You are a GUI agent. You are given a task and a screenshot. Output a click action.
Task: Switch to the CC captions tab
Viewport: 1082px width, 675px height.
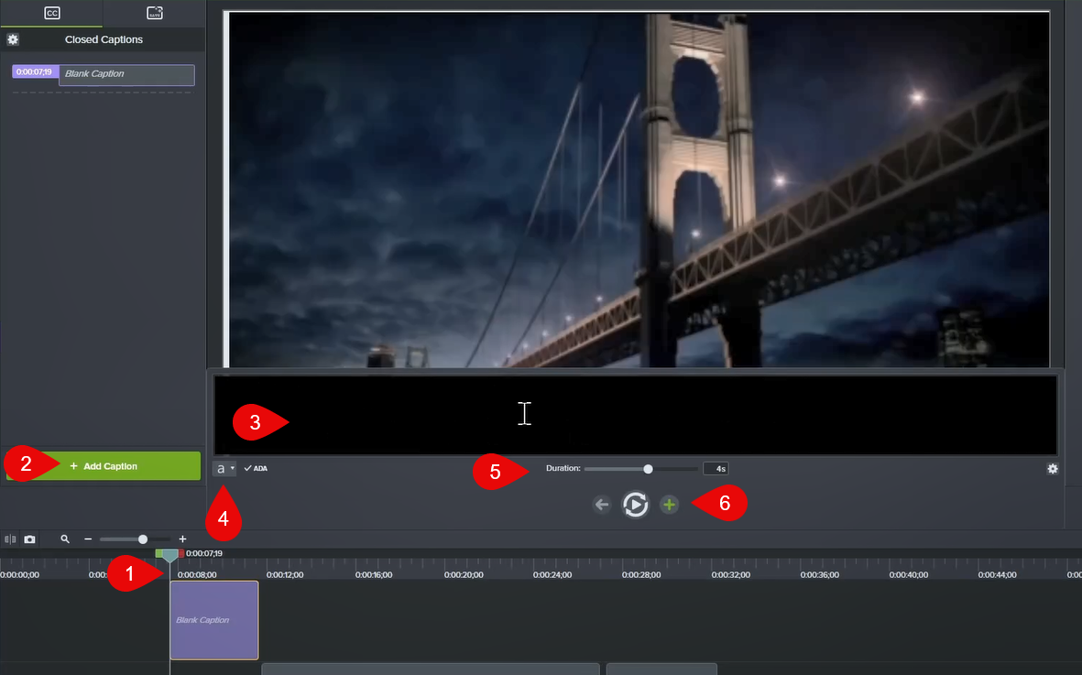[x=52, y=13]
